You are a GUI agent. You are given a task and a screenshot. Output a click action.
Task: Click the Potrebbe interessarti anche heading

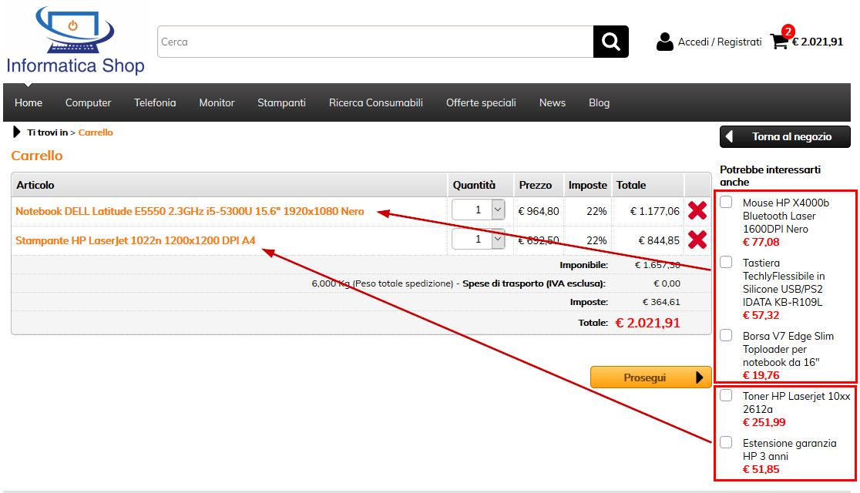coord(770,176)
